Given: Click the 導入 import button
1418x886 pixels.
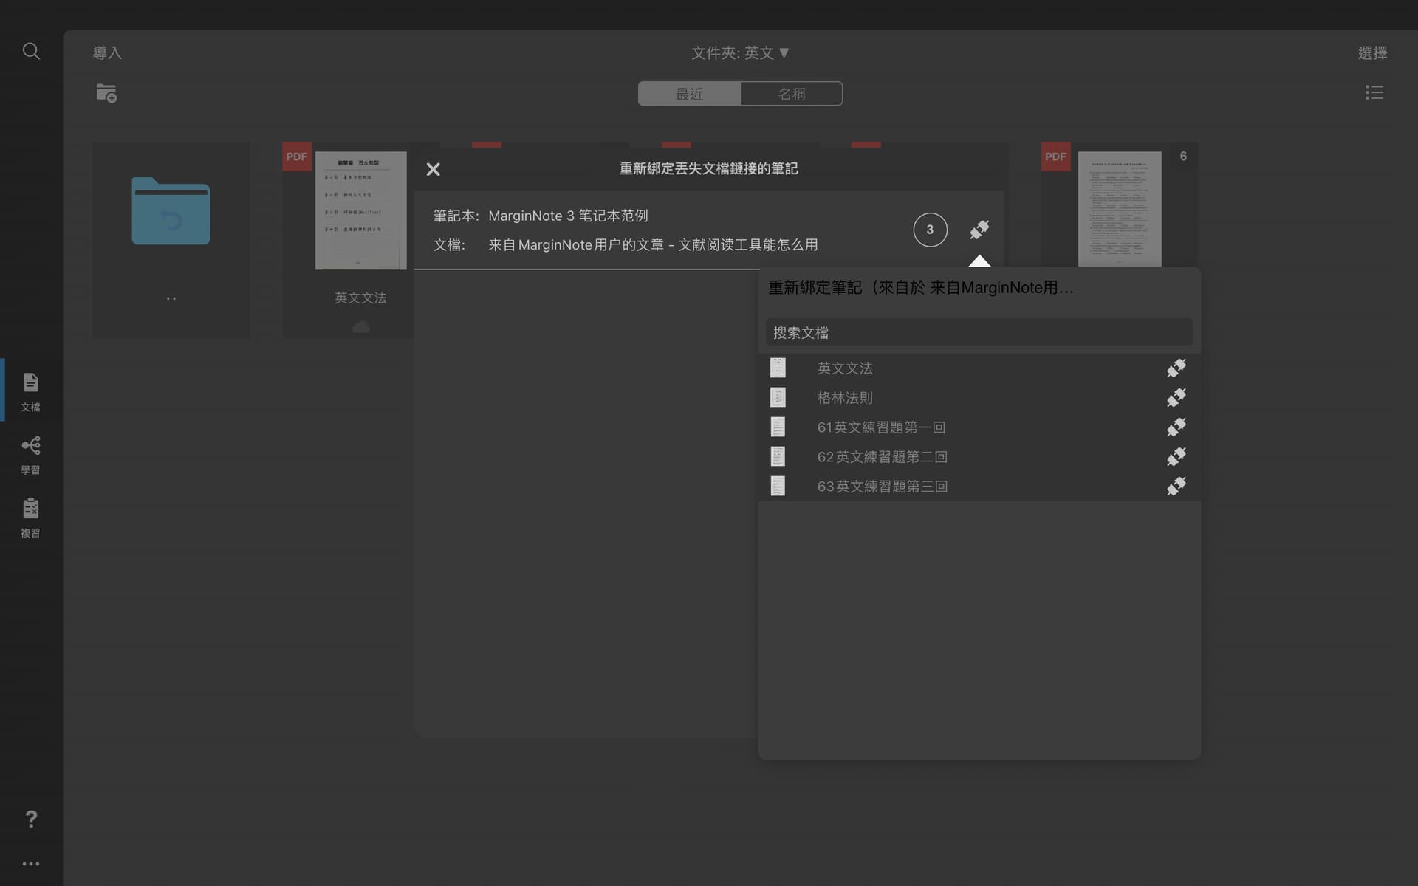Looking at the screenshot, I should tap(107, 52).
